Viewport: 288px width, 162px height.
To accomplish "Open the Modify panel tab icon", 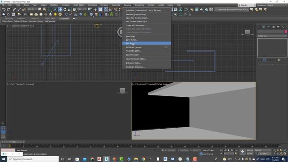I will click(264, 27).
